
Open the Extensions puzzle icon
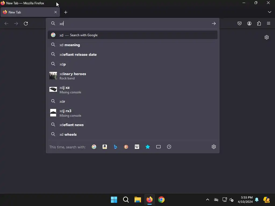click(x=259, y=24)
